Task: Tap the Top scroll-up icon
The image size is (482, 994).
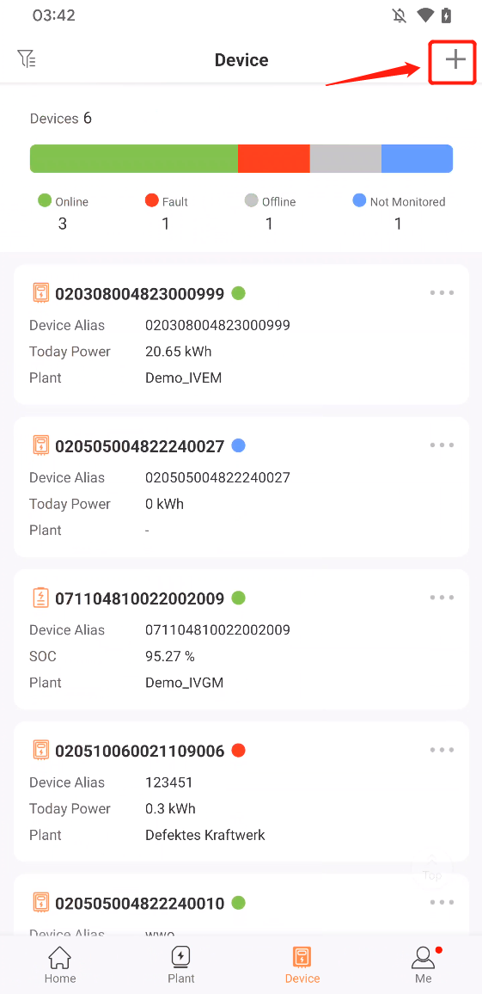Action: point(432,868)
